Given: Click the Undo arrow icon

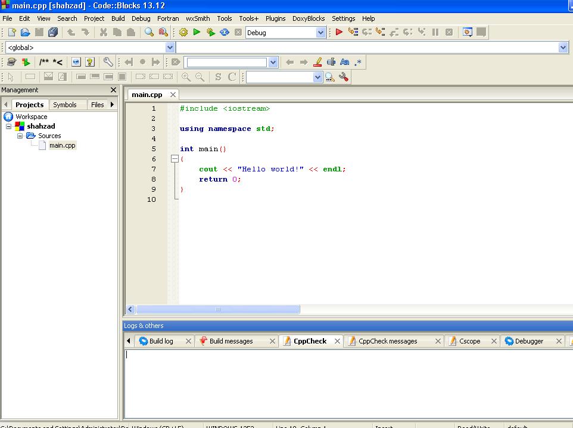Looking at the screenshot, I should (71, 33).
